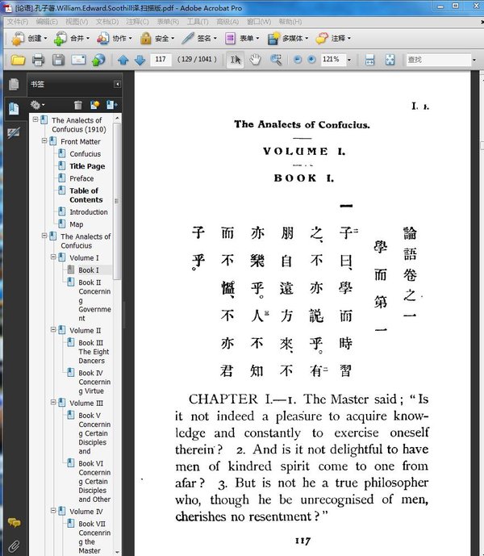Viewport: 484px width, 556px height.
Task: Open the 表单 (Forms) dropdown
Action: pyautogui.click(x=242, y=38)
